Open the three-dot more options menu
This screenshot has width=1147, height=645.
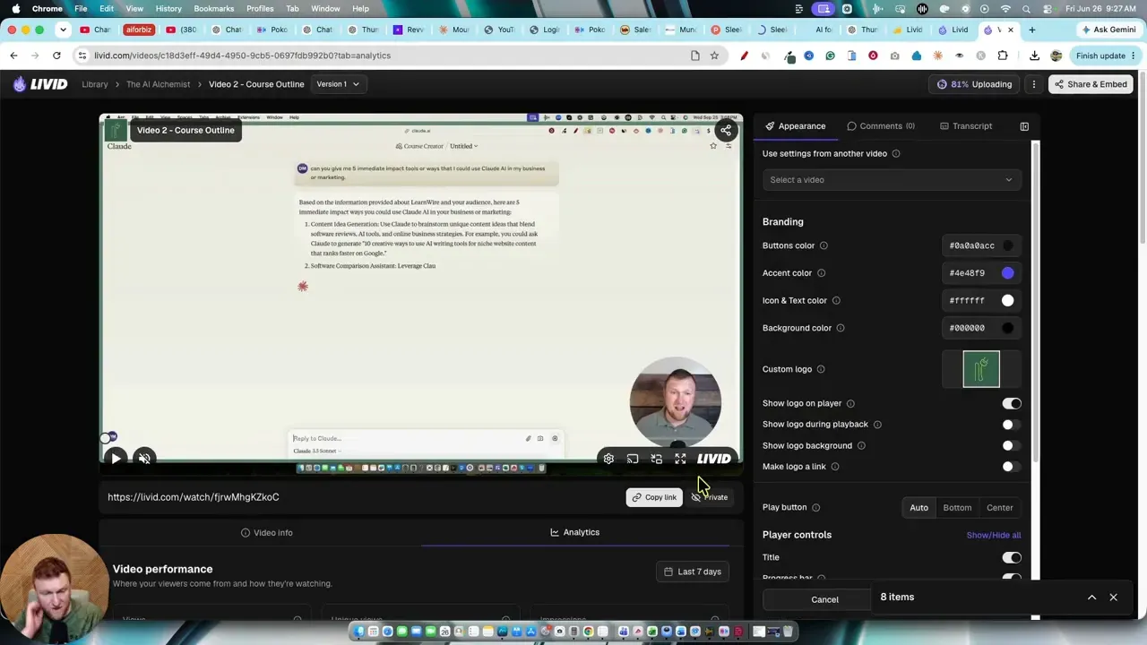pyautogui.click(x=1033, y=84)
